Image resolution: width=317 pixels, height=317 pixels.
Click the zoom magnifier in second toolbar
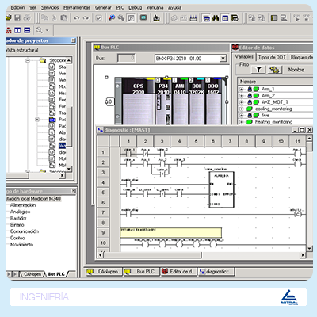39,30
